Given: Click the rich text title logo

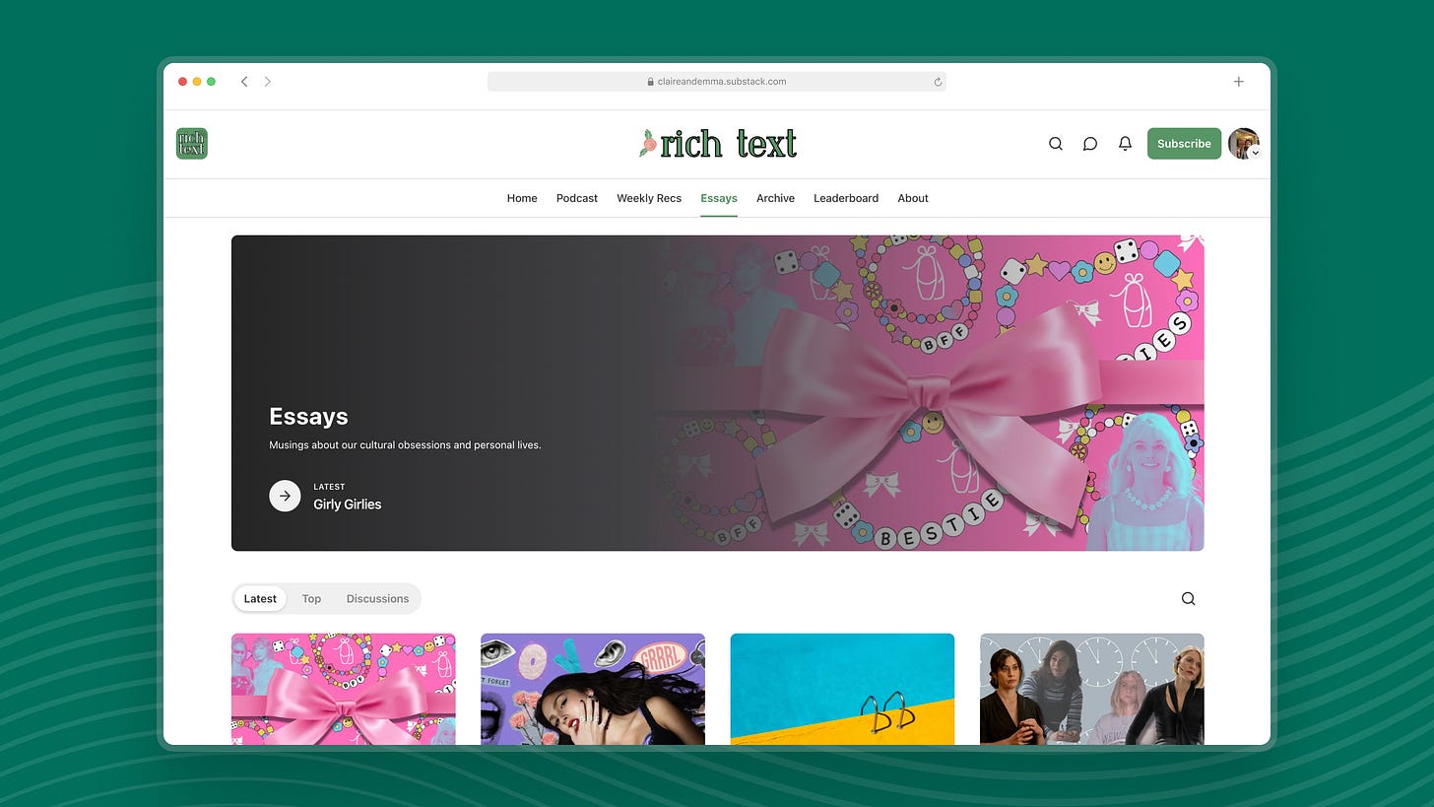Looking at the screenshot, I should point(718,144).
